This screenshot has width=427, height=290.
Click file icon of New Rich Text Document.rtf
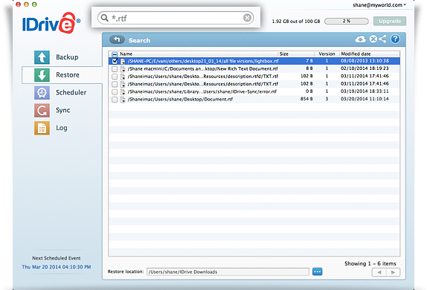pos(123,69)
